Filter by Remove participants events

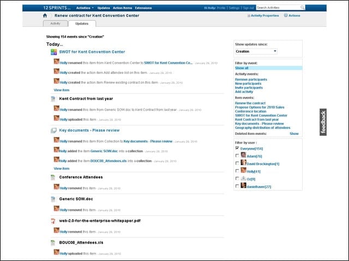[x=251, y=79]
